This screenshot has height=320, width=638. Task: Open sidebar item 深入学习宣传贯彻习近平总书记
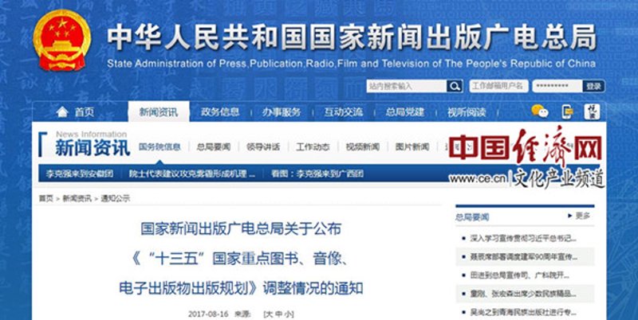[x=524, y=238]
